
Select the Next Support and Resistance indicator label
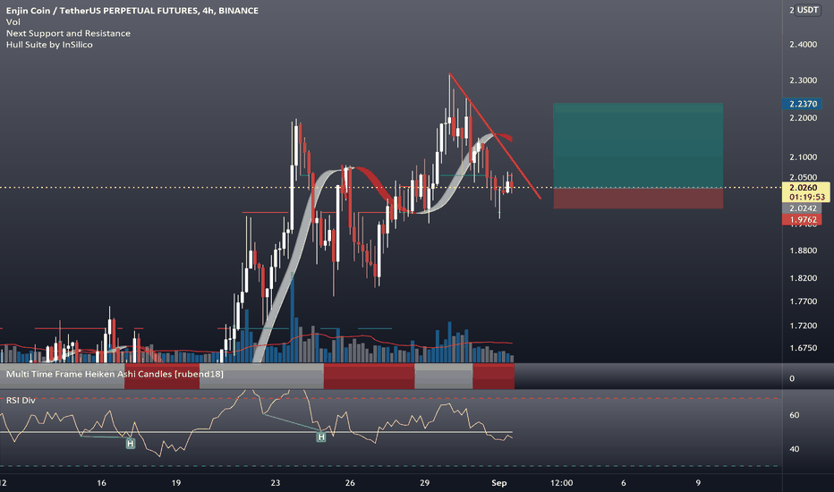tap(68, 33)
